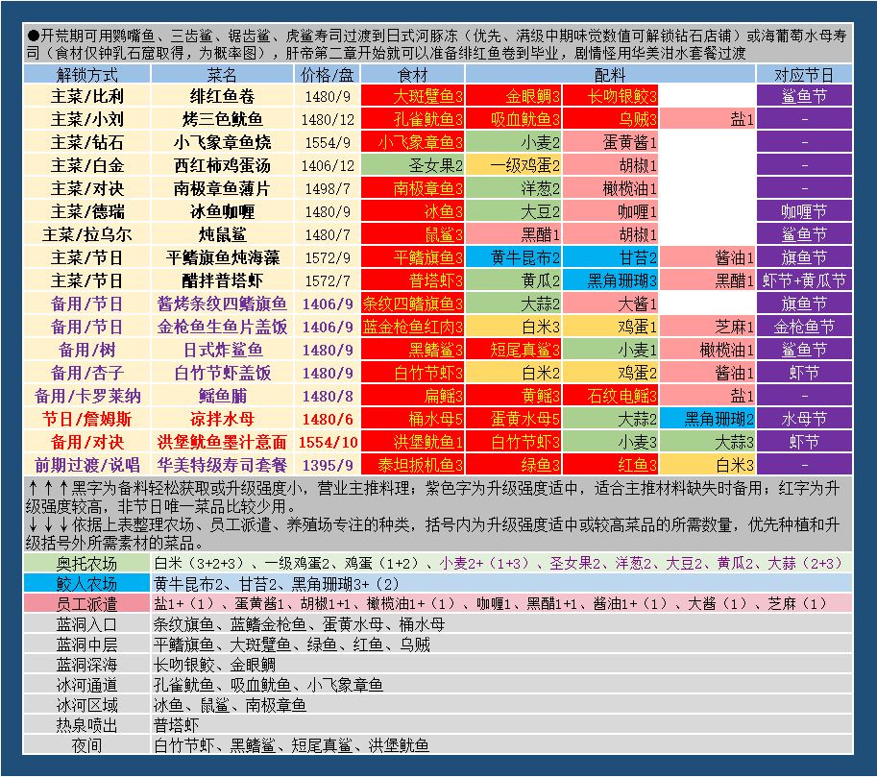Click the 夜间 location label

tap(86, 745)
